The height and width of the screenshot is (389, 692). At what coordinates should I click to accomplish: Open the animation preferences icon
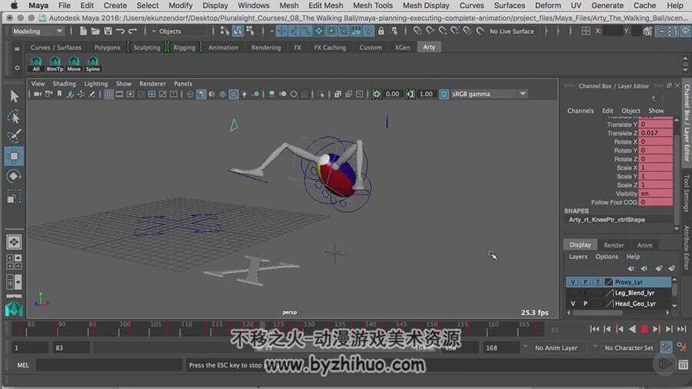682,348
